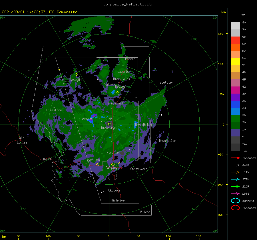This screenshot has width=257, height=240.
Task: Select the 'Sundre' label on map
Action: pos(87,118)
